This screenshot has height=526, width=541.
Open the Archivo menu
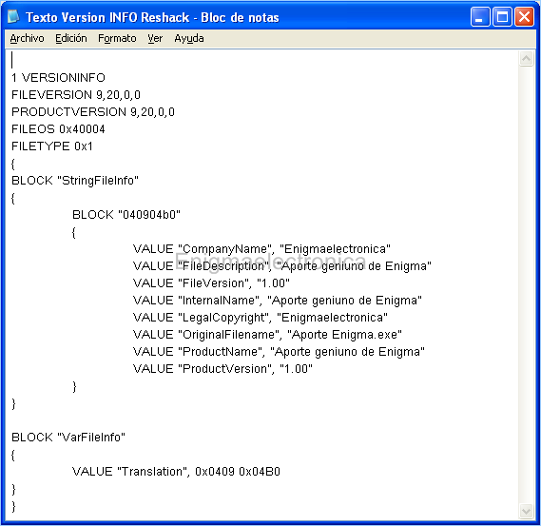(27, 38)
